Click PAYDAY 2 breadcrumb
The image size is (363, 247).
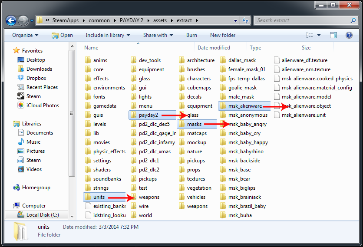click(x=132, y=20)
